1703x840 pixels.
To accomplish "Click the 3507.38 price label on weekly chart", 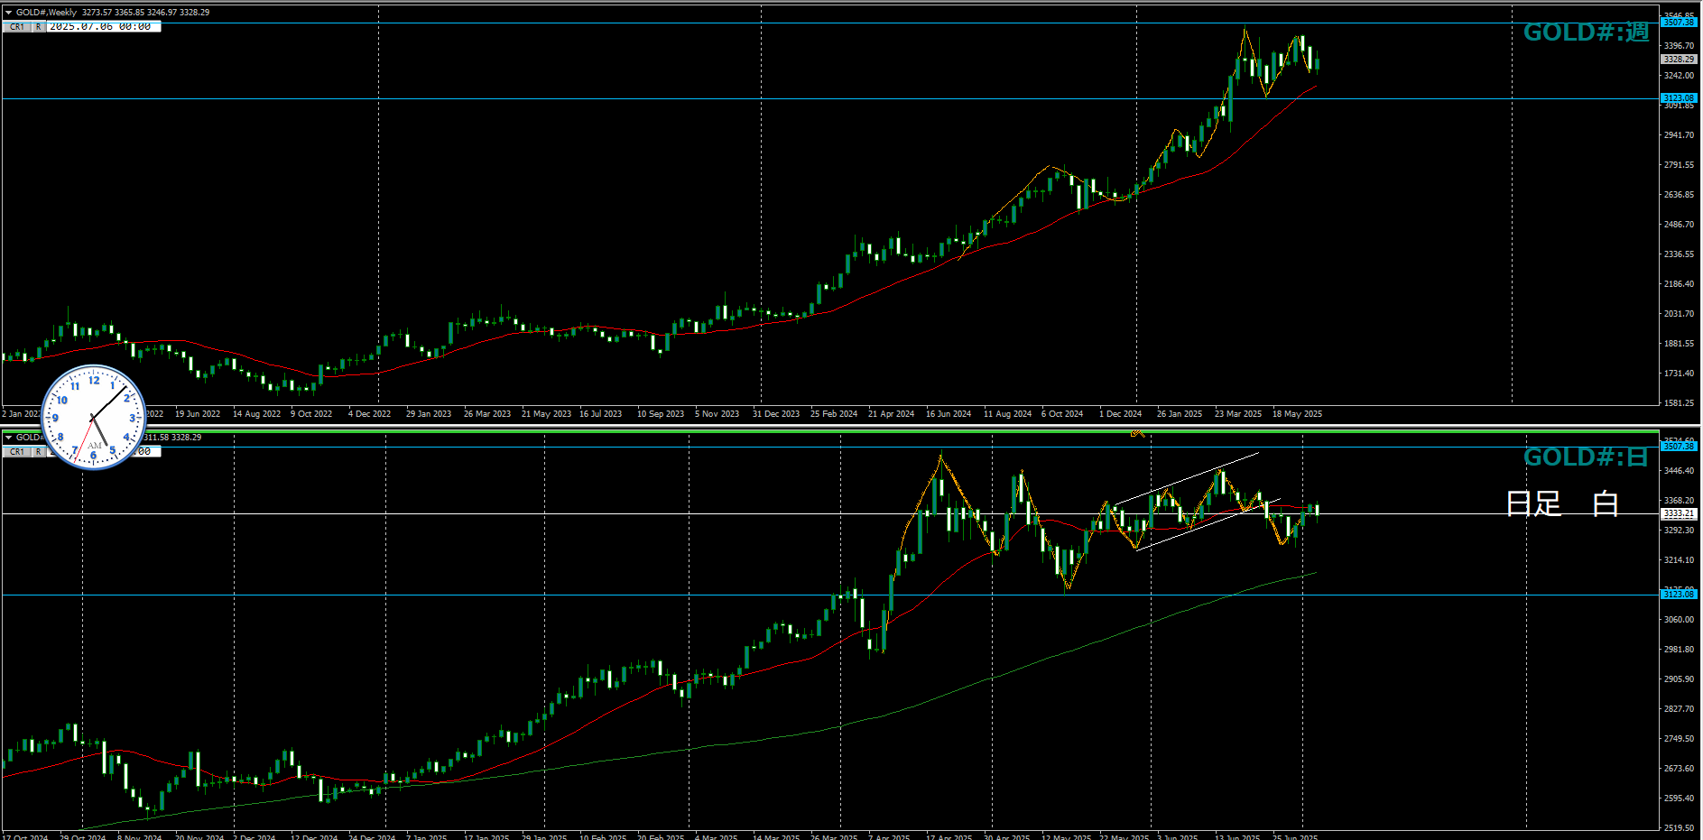I will [x=1679, y=22].
